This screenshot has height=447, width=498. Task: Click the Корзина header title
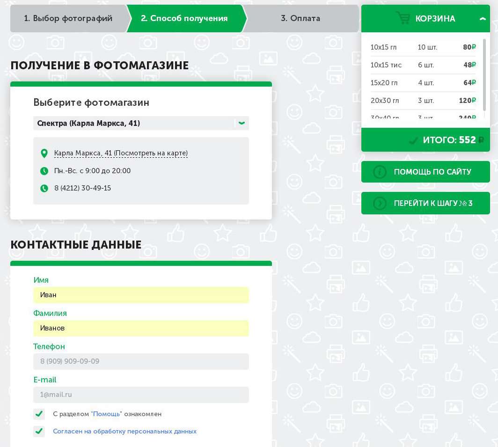(435, 18)
